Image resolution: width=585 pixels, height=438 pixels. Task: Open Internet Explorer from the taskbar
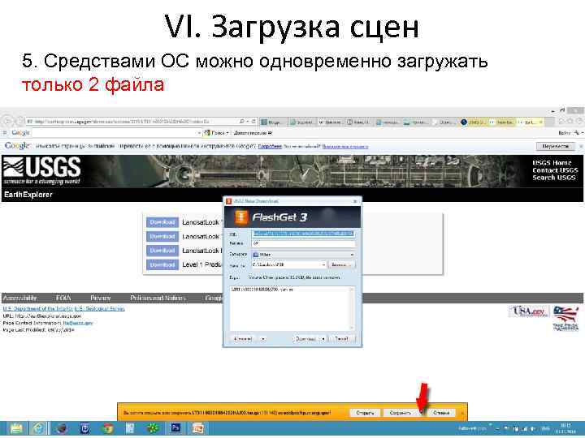pyautogui.click(x=38, y=428)
